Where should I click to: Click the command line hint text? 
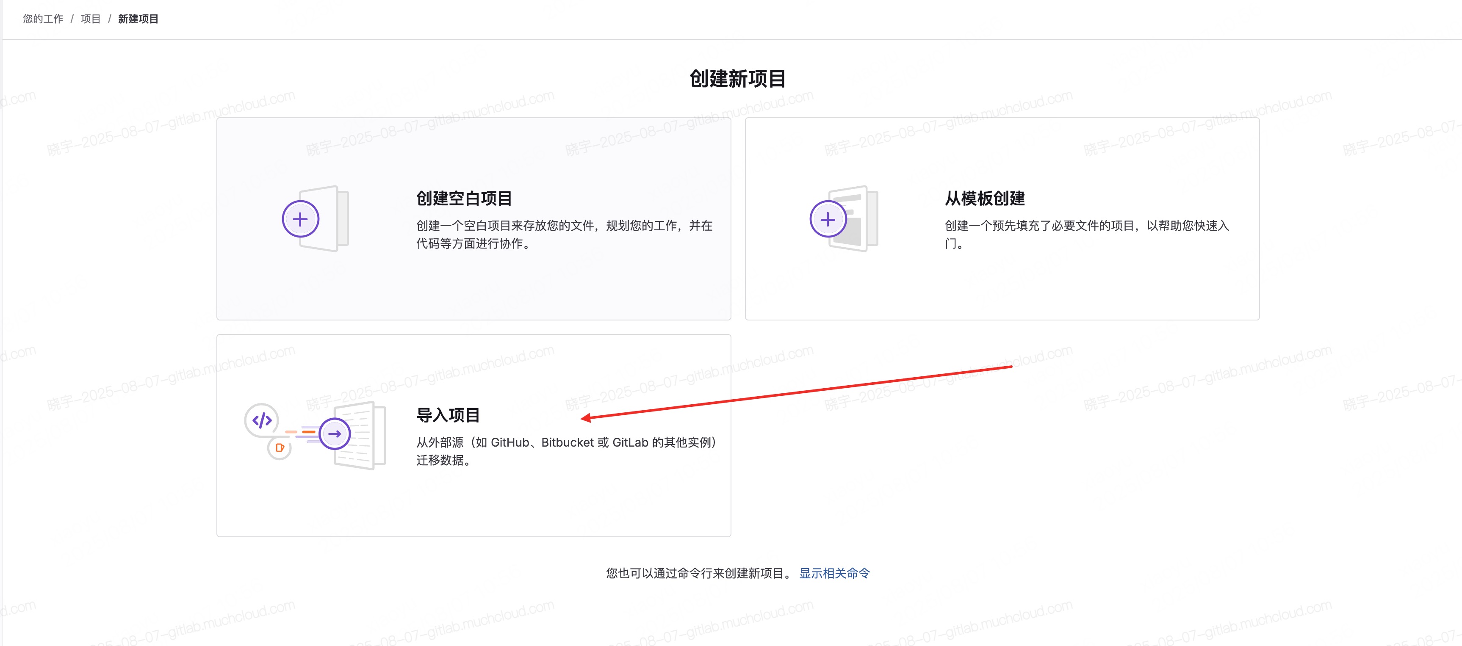point(698,574)
